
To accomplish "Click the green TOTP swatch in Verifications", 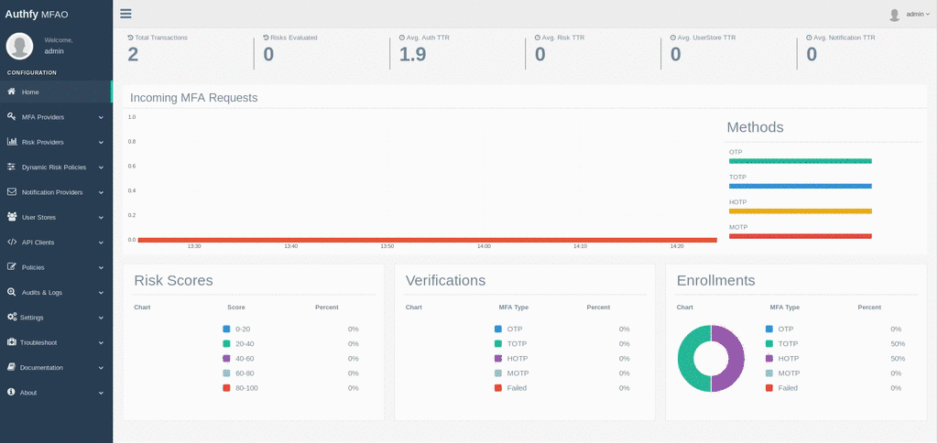I will click(x=498, y=344).
